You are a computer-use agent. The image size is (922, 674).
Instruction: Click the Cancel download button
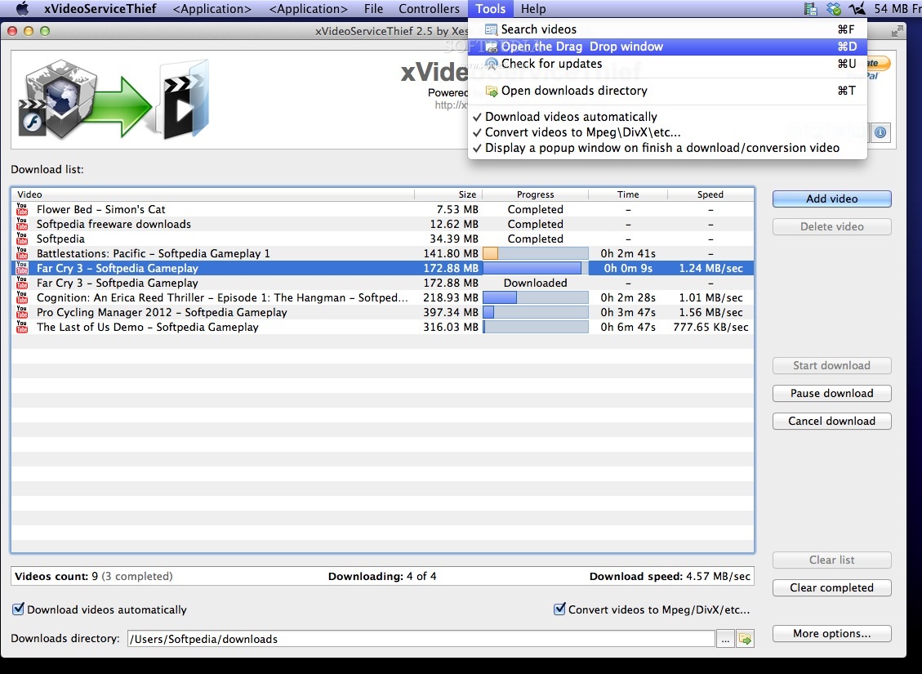(831, 421)
